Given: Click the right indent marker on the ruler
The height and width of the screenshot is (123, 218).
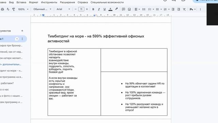Looking at the screenshot, I should click(94, 15).
